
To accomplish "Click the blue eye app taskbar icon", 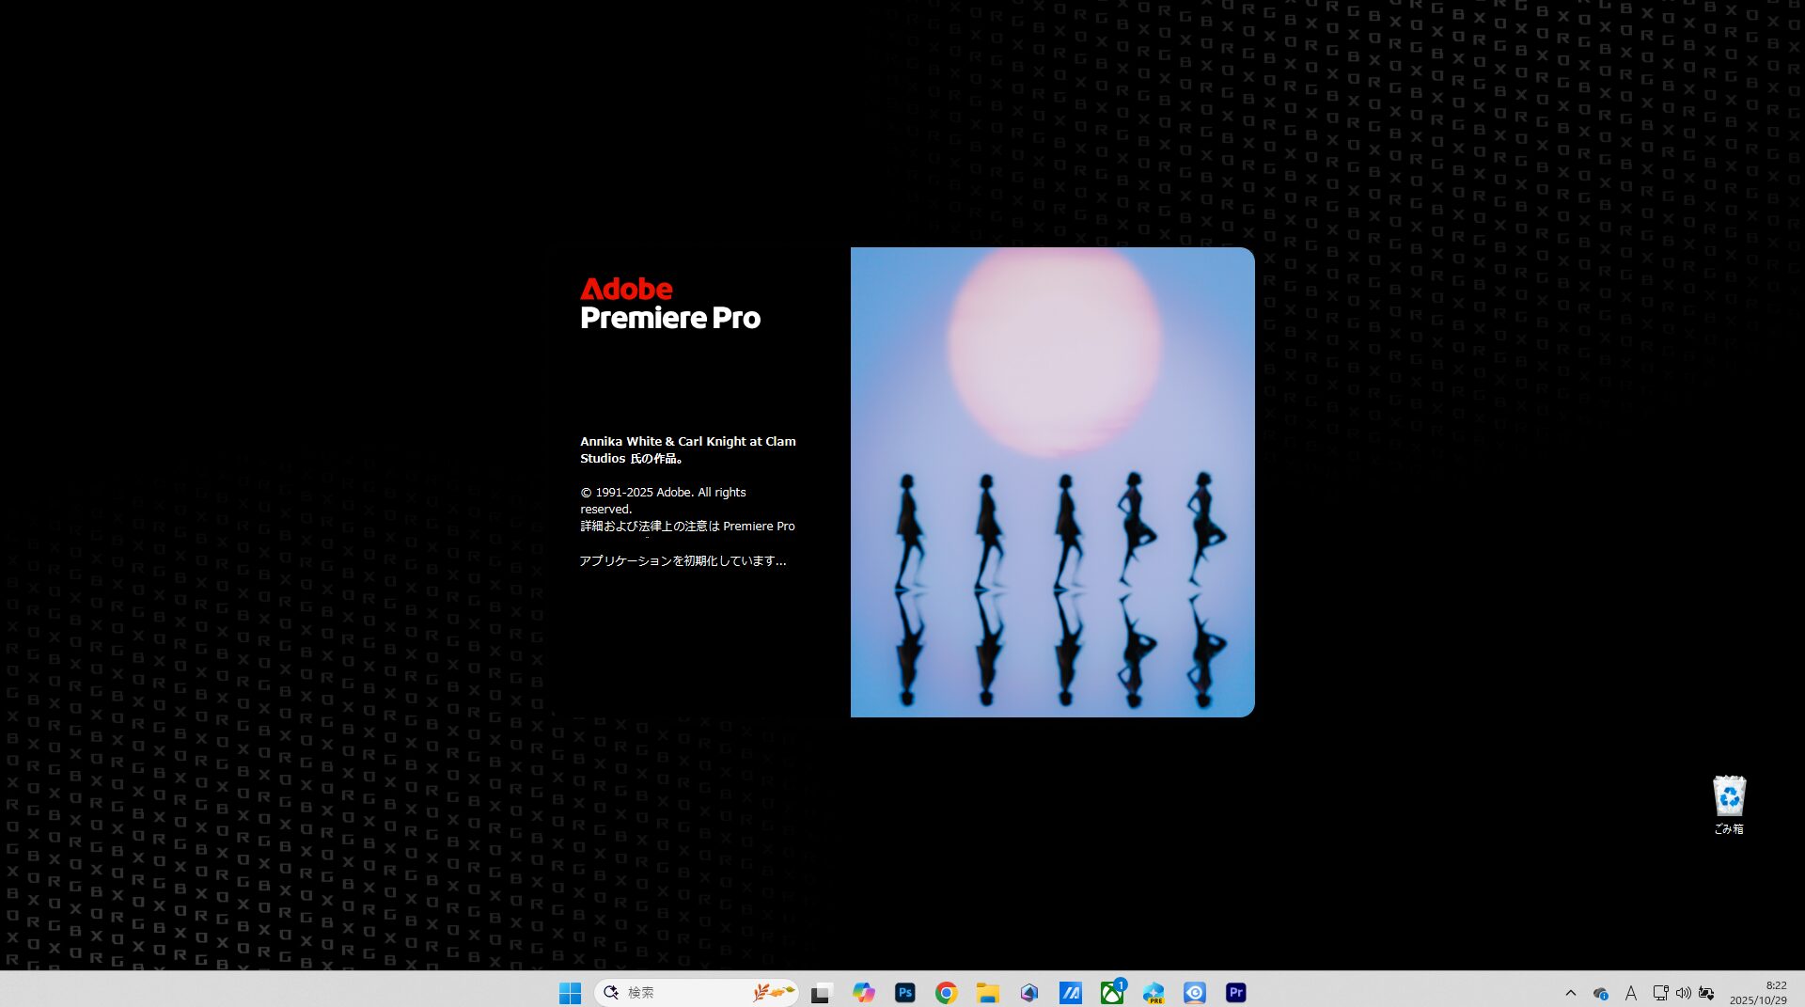I will coord(1195,993).
